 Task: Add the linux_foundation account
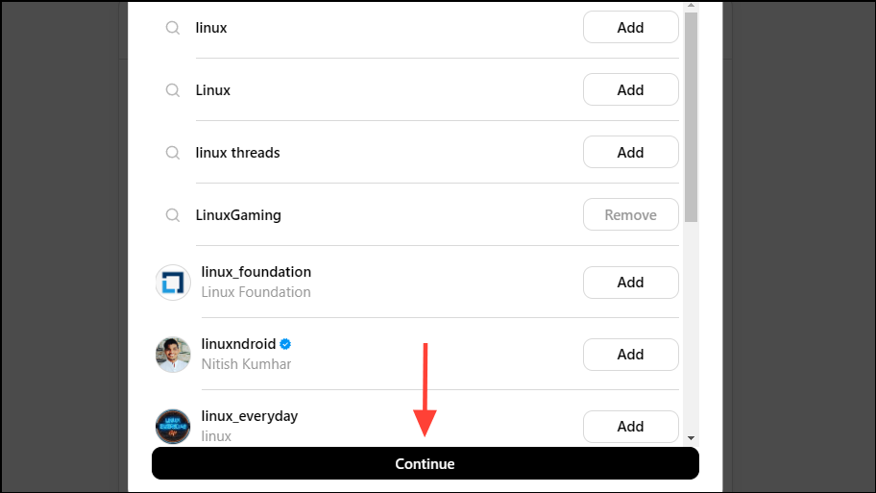(631, 283)
